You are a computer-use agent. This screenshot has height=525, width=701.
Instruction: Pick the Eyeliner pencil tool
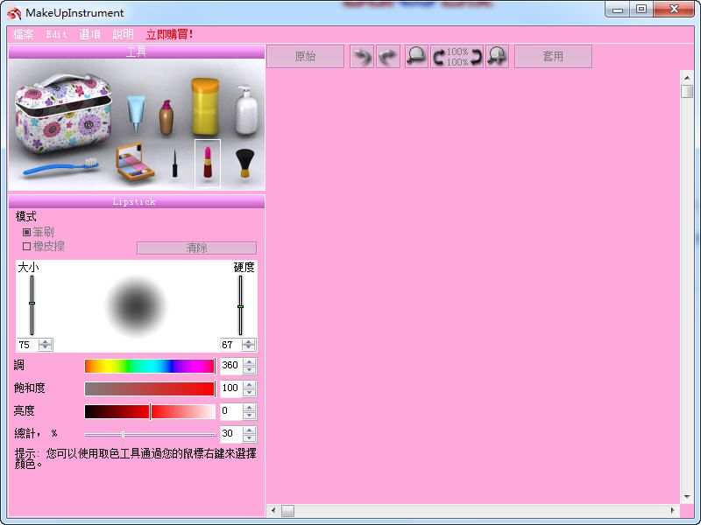(x=174, y=162)
